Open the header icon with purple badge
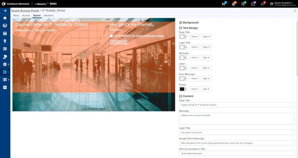Viewport: 298px width, 158px height. (253, 4)
